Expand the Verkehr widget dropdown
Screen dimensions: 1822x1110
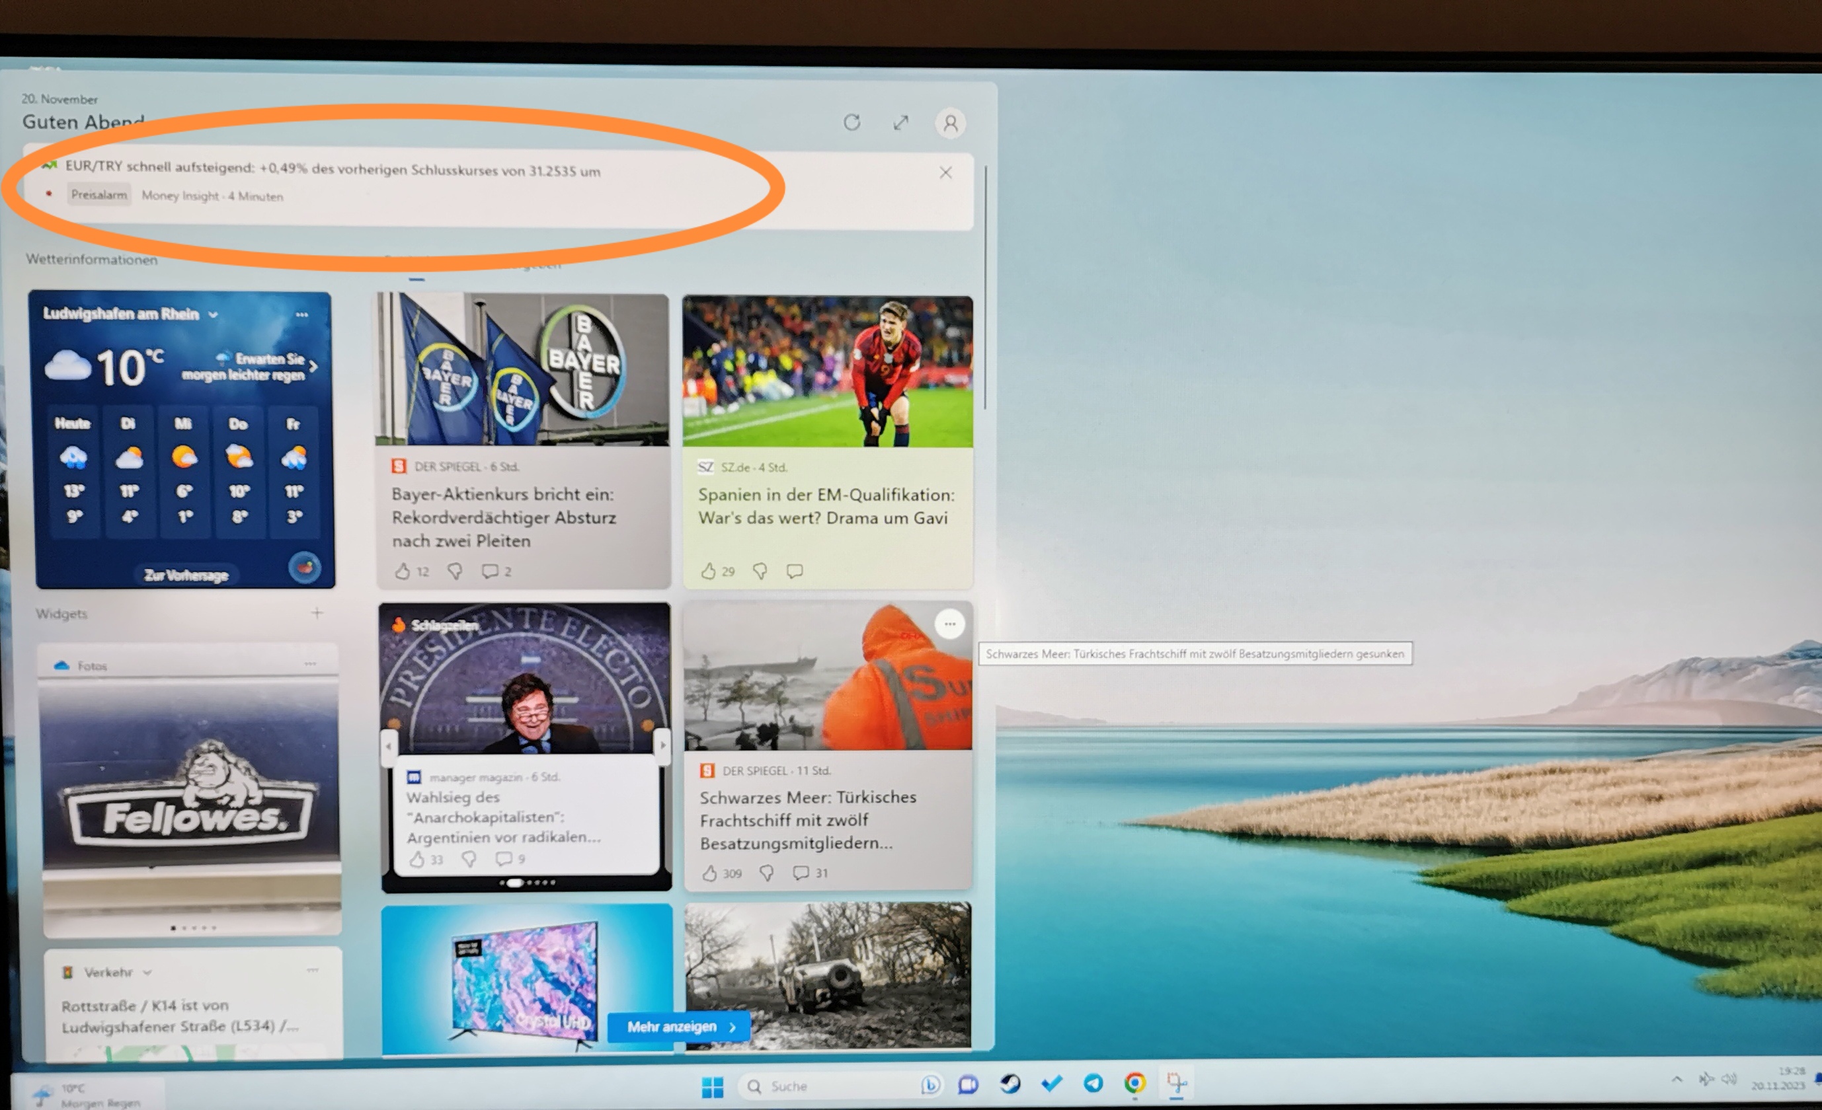coord(147,973)
